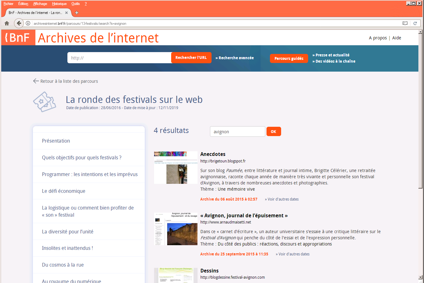Click Voir d'autres dates for Avignon journal
424x283 pixels.
(293, 254)
